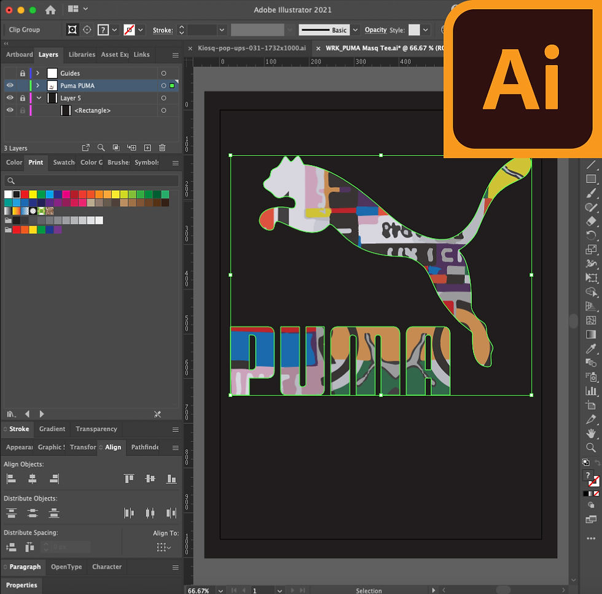Switch to the Libraries tab
This screenshot has height=594, width=602.
pyautogui.click(x=82, y=55)
